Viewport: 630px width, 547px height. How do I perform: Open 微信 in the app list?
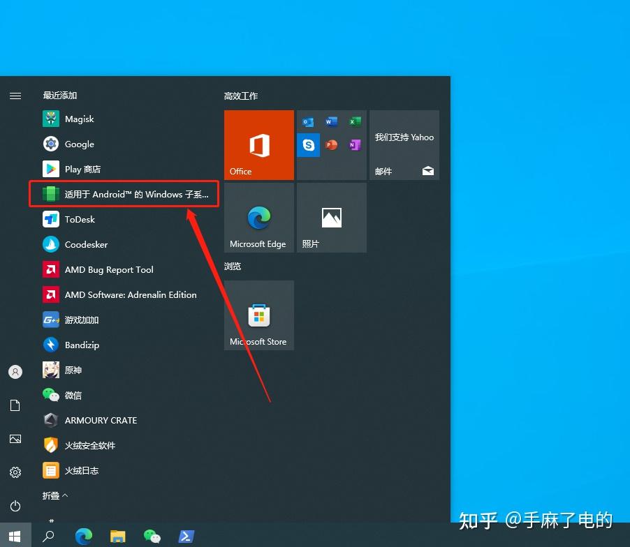click(124, 396)
